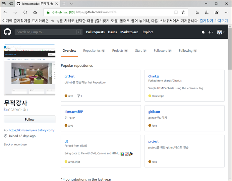Click the tabs you've set aside icon
232x181 pixels.
tap(4, 4)
